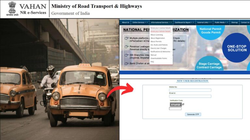Open the Contact Us page
The height and width of the screenshot is (140, 250).
coord(245,22)
